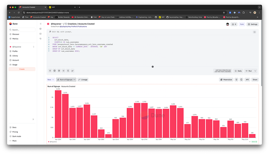Viewport: 269px width, 154px height.
Task: Open the query history clock icon
Action: (41, 39)
